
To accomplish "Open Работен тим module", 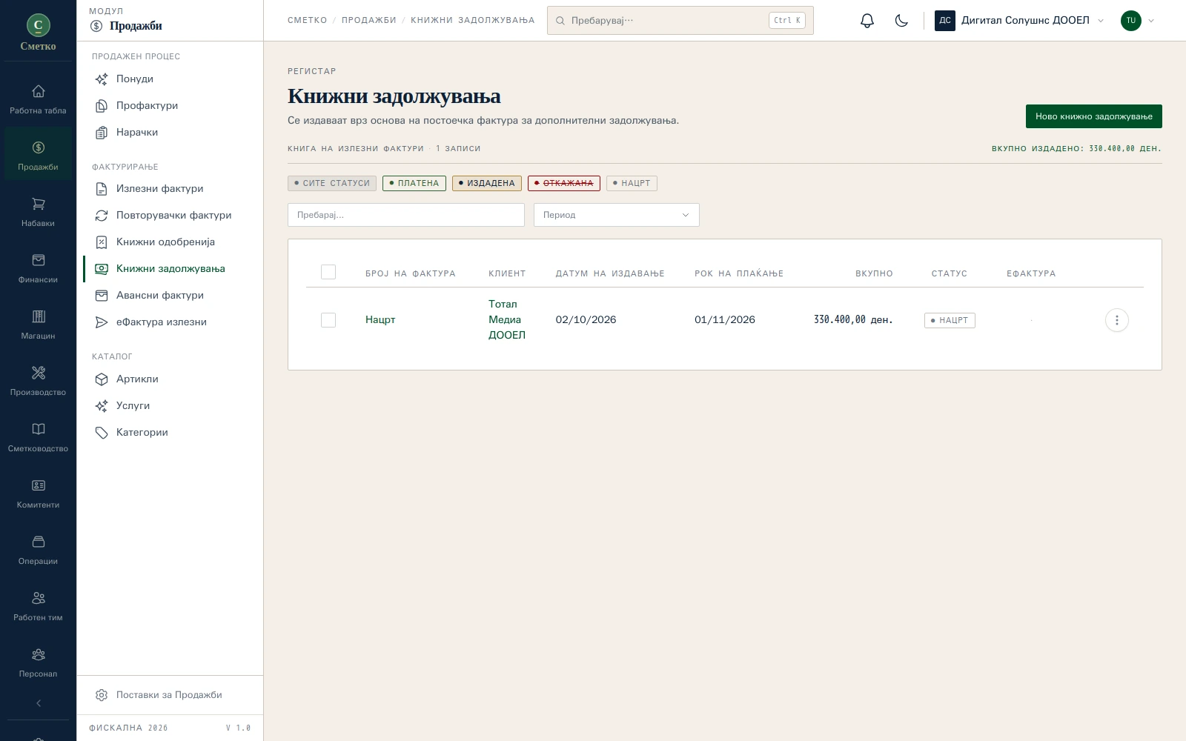I will (38, 606).
